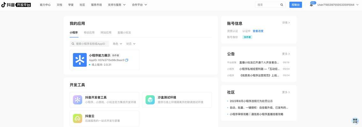
Task: Click the 抖音云 cloud icon
Action: (78, 118)
